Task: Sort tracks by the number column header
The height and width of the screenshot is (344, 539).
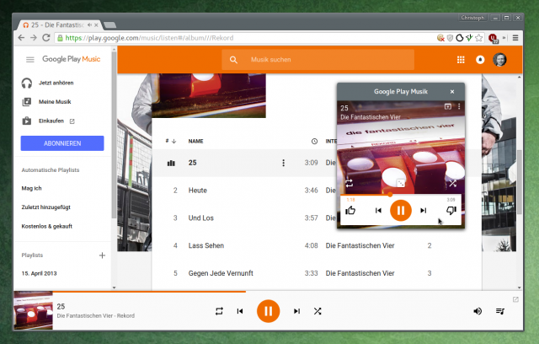Action: [170, 141]
